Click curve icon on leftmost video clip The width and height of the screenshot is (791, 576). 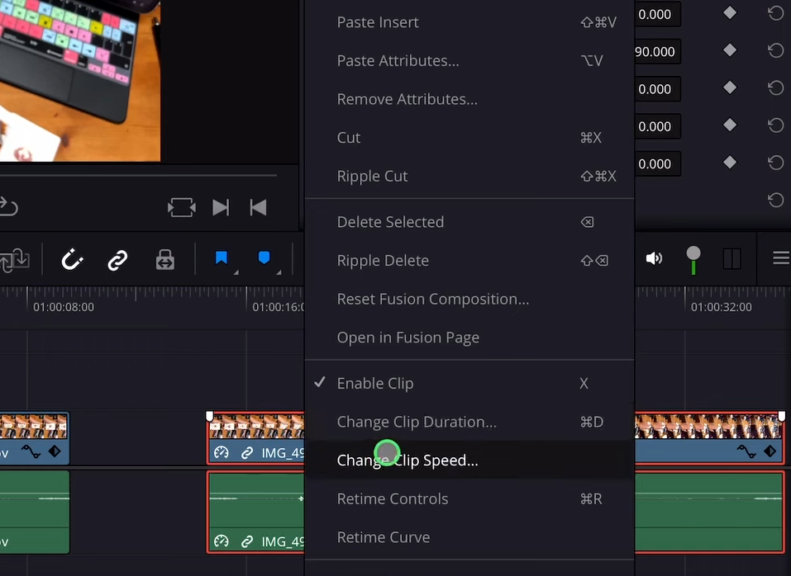click(x=31, y=451)
